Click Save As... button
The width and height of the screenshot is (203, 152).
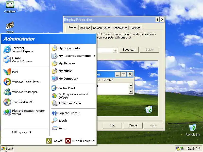click(x=129, y=50)
